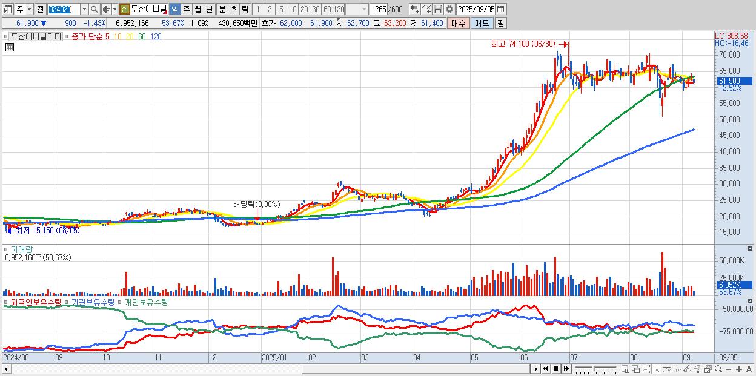Click the save chart diskette icon
This screenshot has width=756, height=376.
438,10
